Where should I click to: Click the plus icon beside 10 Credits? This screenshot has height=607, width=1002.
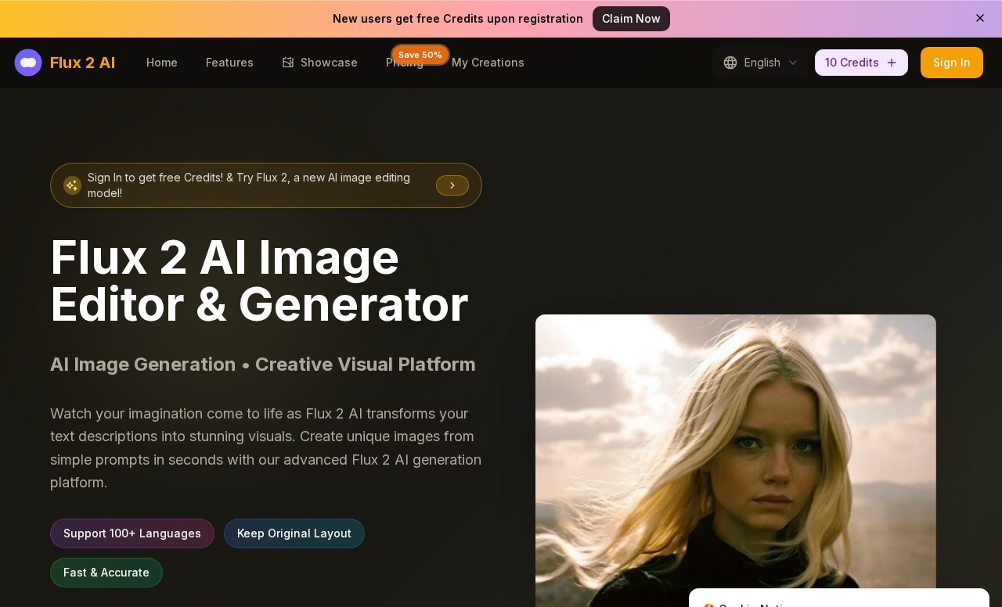[892, 63]
